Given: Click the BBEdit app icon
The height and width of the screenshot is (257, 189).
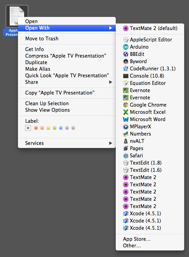Looking at the screenshot, I should click(126, 54).
